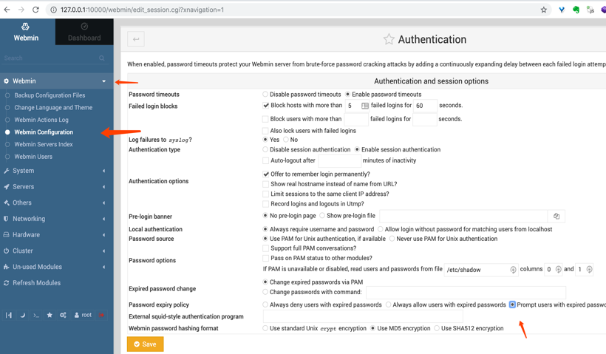Image resolution: width=606 pixels, height=354 pixels.
Task: Click the sidebar search magnifier icon
Action: point(102,58)
